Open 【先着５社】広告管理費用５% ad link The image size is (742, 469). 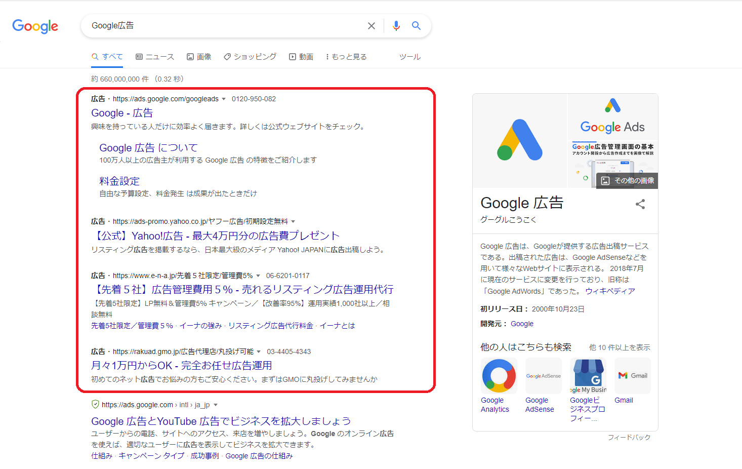(242, 289)
